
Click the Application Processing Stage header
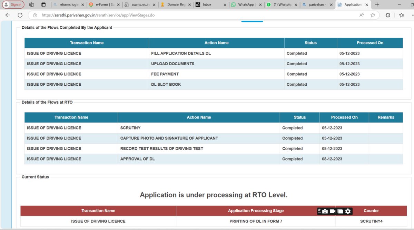pyautogui.click(x=256, y=211)
